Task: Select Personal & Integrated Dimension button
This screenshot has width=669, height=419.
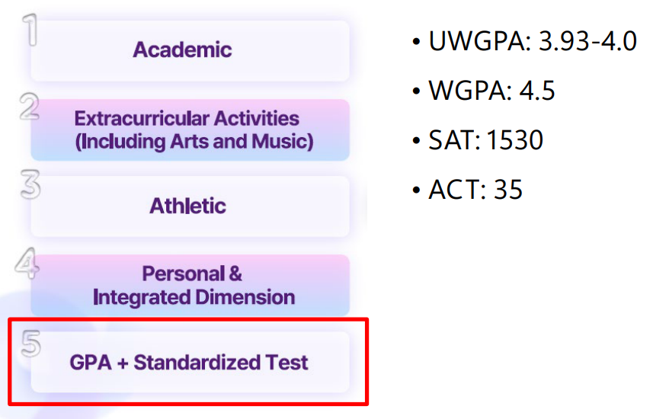Action: pyautogui.click(x=194, y=285)
